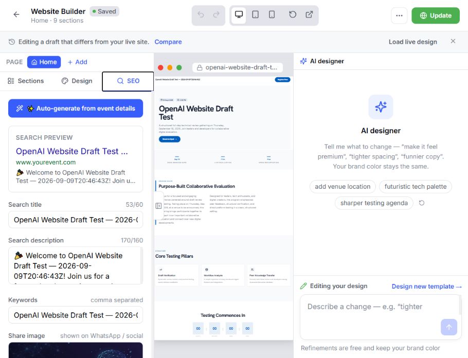Image resolution: width=468 pixels, height=358 pixels.
Task: Switch to desktop preview mode
Action: point(239,14)
